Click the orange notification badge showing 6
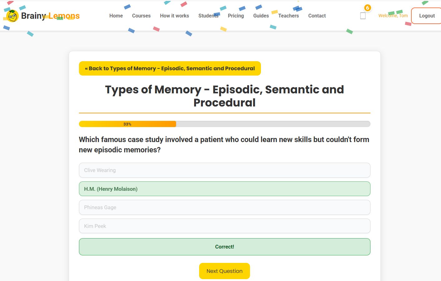This screenshot has height=281, width=441. click(367, 8)
